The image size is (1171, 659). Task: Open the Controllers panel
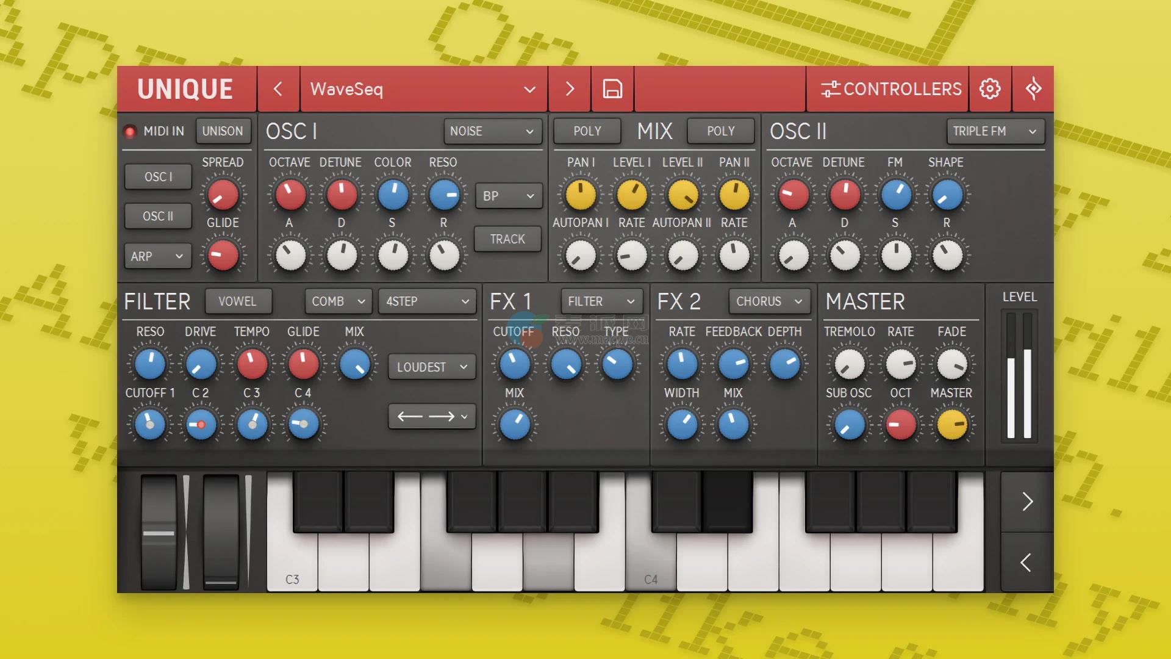pos(891,89)
